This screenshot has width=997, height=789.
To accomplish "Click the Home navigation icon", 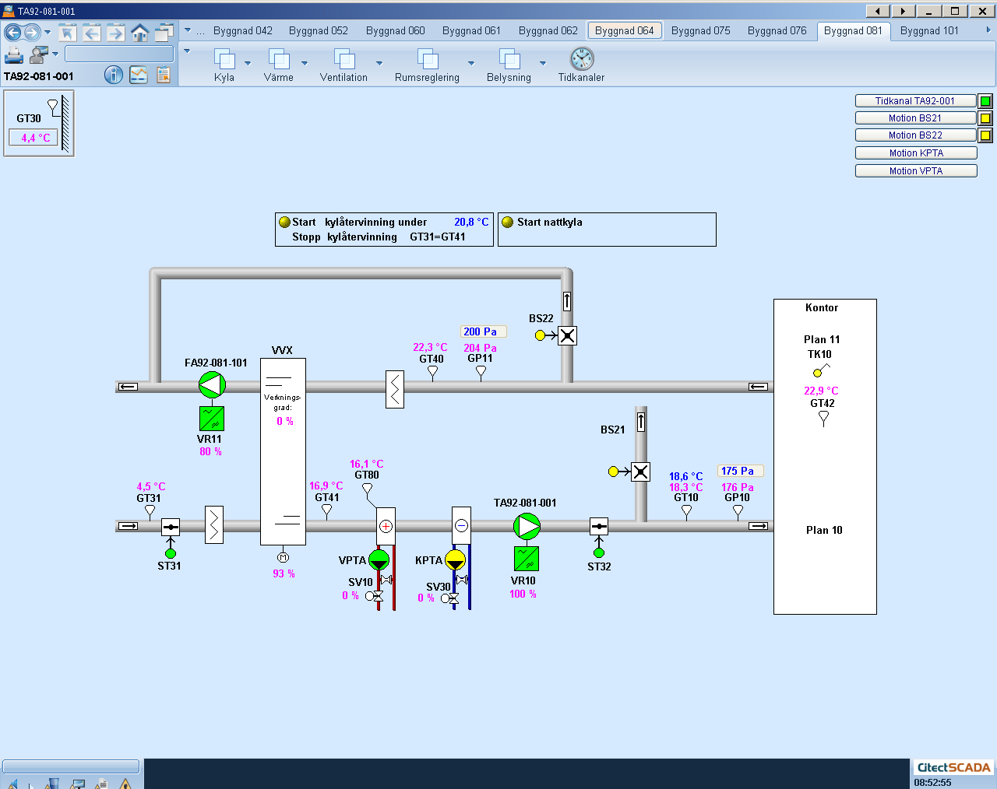I will point(140,32).
